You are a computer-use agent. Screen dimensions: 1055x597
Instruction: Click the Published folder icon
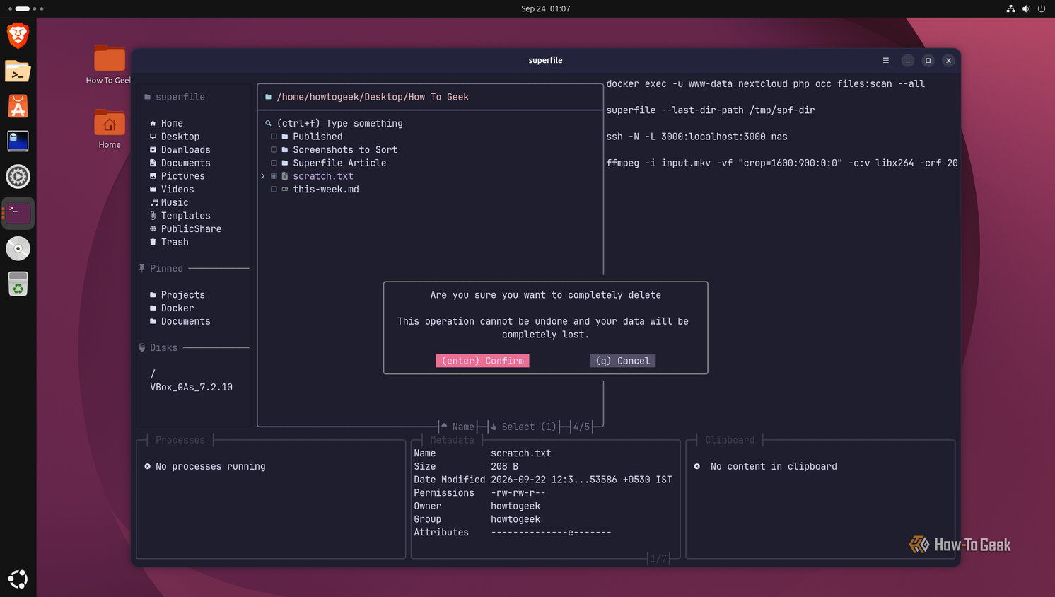pyautogui.click(x=285, y=137)
